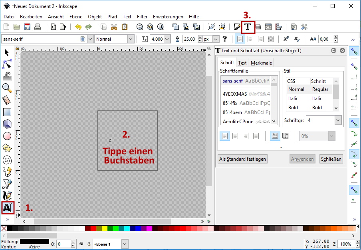The image size is (361, 250).
Task: Toggle left text alignment in the toolbar
Action: tap(240, 39)
